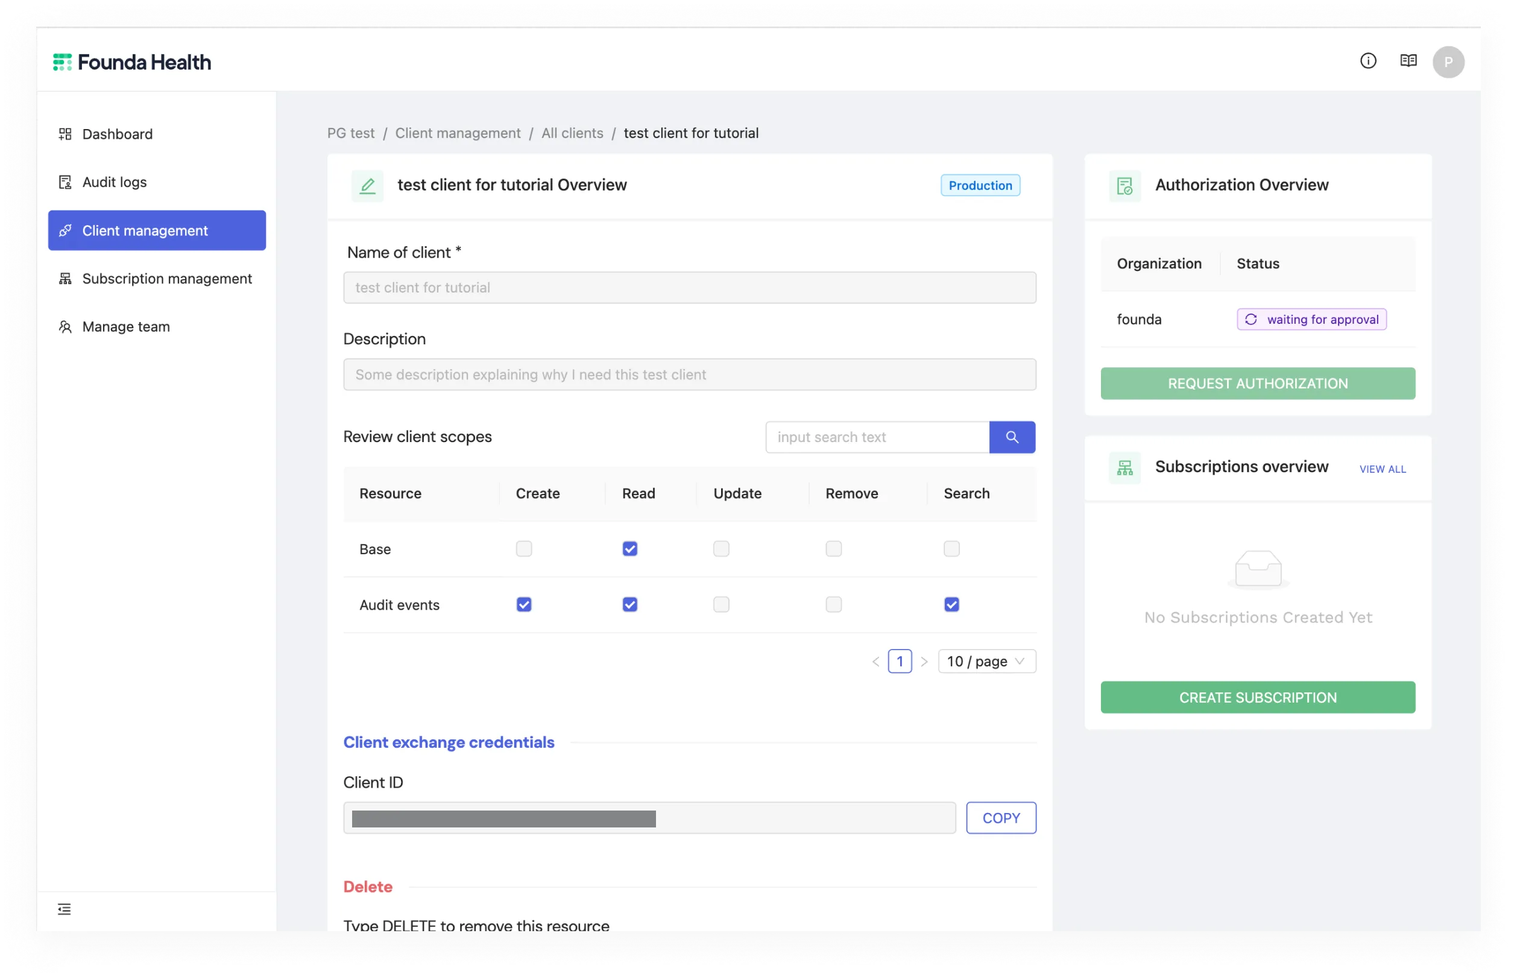Click the REQUEST AUTHORIZATION button

click(x=1258, y=384)
